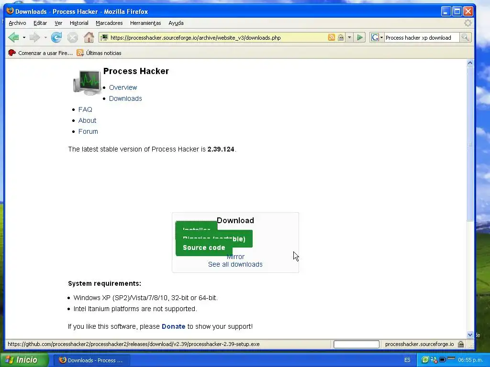Click the Firefox activity throbber icon
The width and height of the screenshot is (490, 367).
468,23
